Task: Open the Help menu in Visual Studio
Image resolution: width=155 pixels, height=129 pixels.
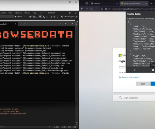Action: (x=34, y=13)
